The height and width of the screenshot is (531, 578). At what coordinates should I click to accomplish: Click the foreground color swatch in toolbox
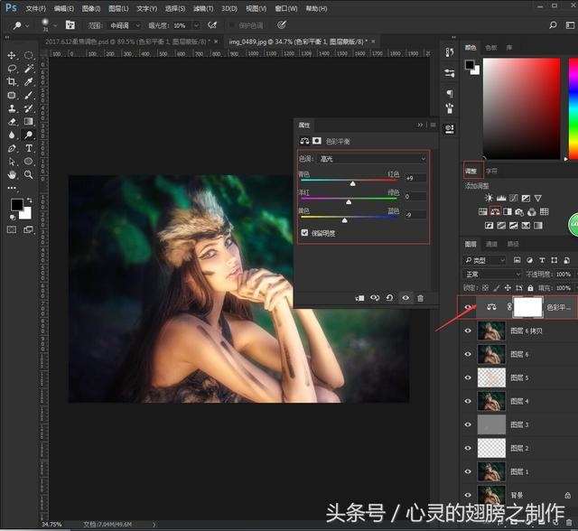[x=16, y=204]
